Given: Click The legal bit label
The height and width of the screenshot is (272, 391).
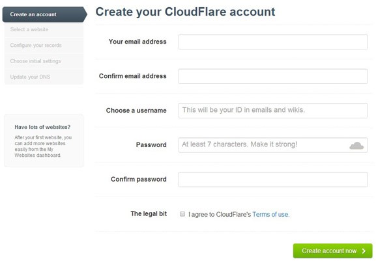Looking at the screenshot, I should (x=149, y=213).
